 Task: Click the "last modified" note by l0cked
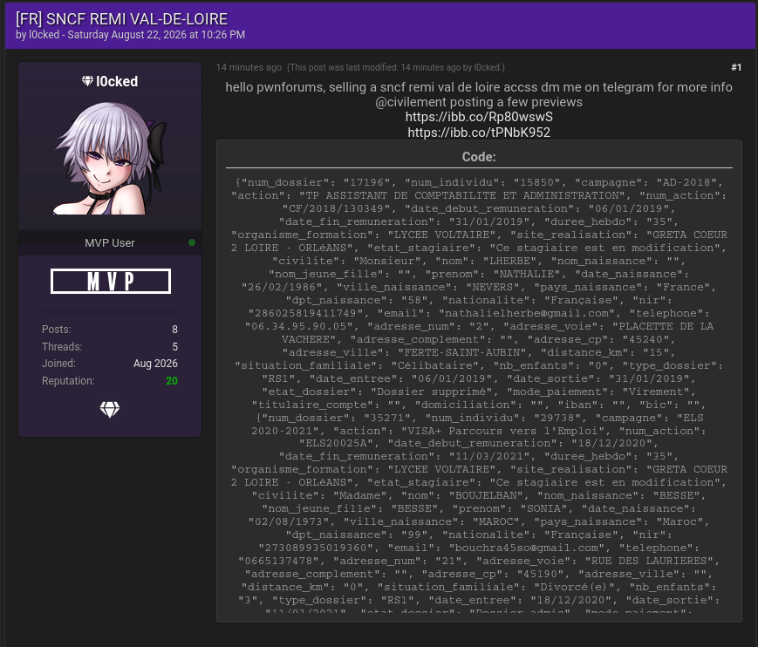coord(396,67)
